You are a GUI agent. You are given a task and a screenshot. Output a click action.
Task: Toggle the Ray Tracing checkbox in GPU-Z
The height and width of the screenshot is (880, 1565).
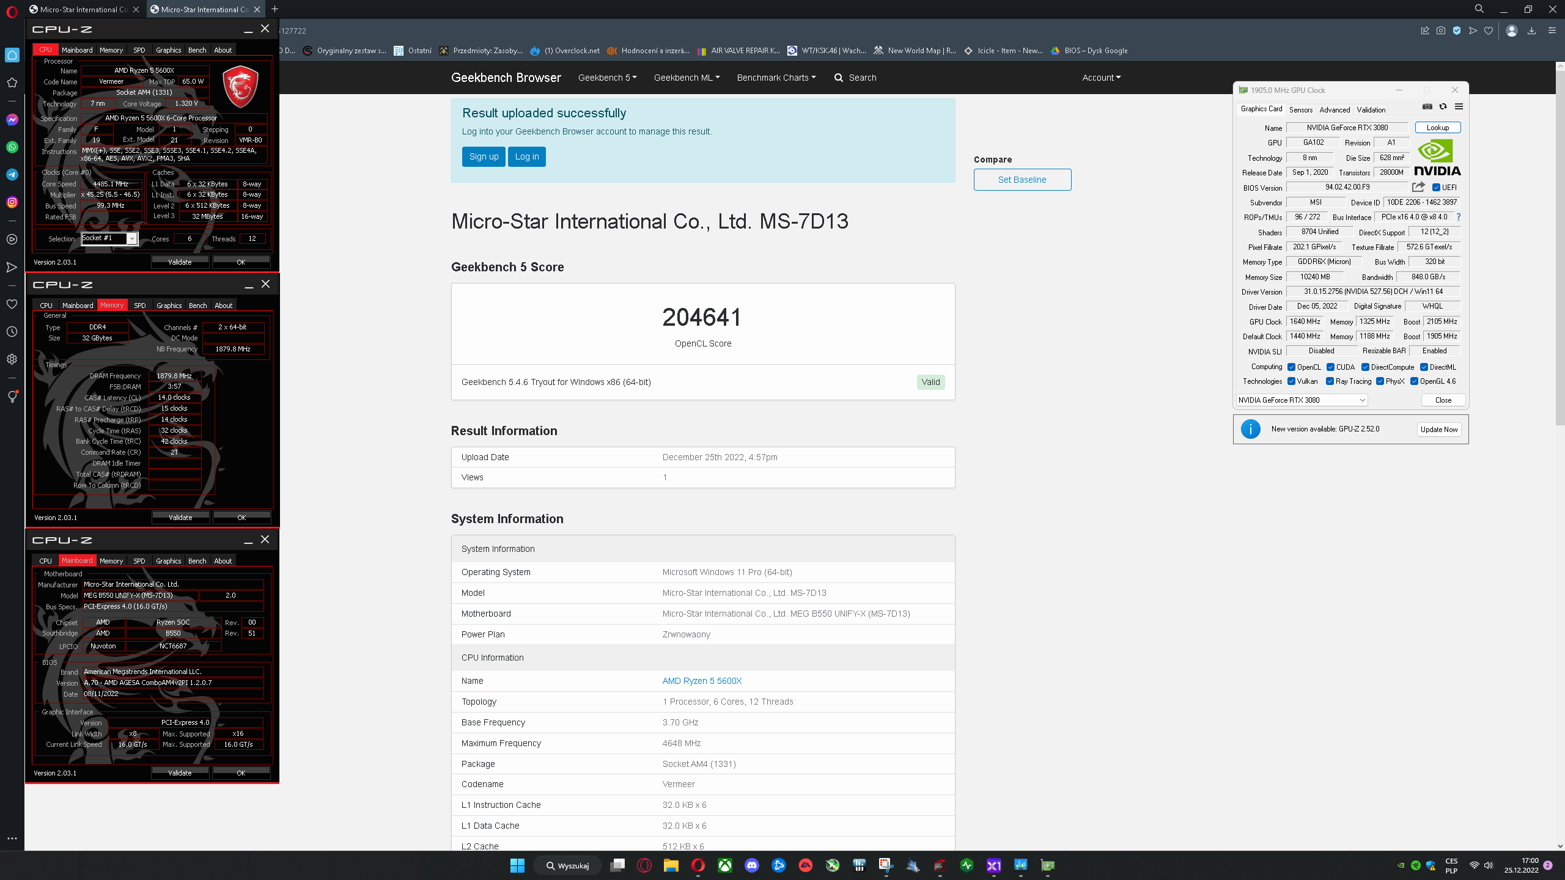point(1330,381)
